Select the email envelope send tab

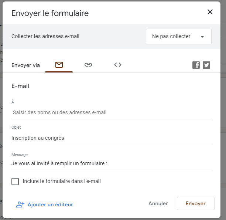click(59, 65)
